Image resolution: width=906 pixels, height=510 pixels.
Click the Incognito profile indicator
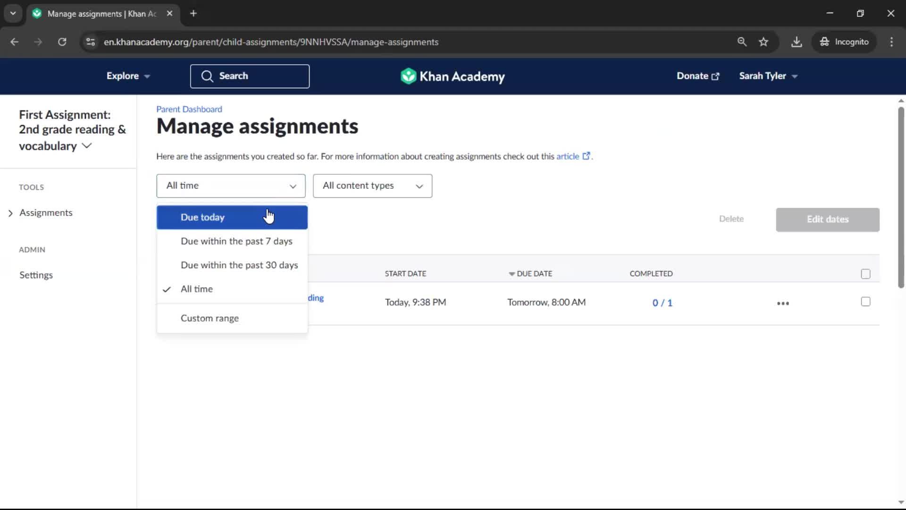point(844,42)
